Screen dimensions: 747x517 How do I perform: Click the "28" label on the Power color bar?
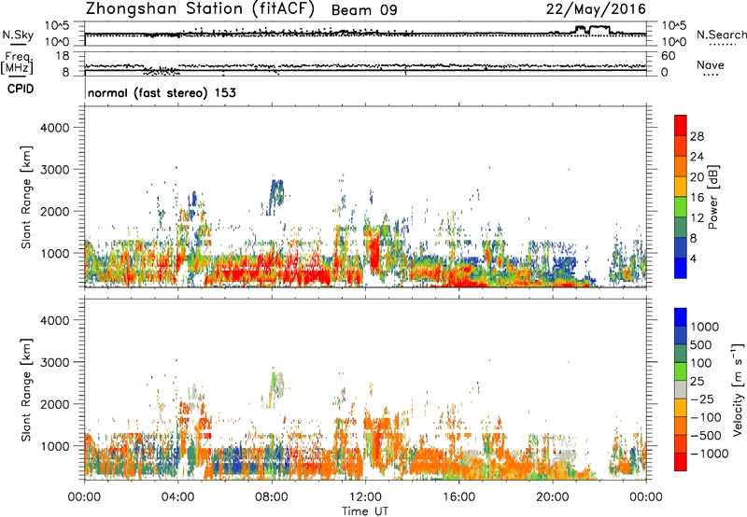click(697, 136)
